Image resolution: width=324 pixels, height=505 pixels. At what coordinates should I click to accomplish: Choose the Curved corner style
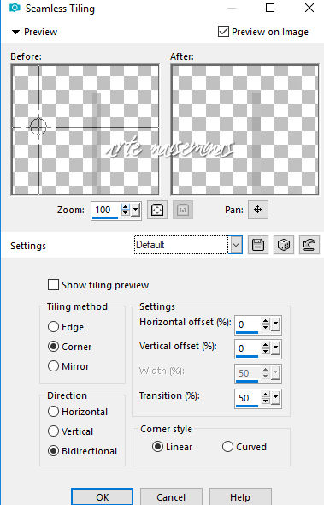point(227,447)
